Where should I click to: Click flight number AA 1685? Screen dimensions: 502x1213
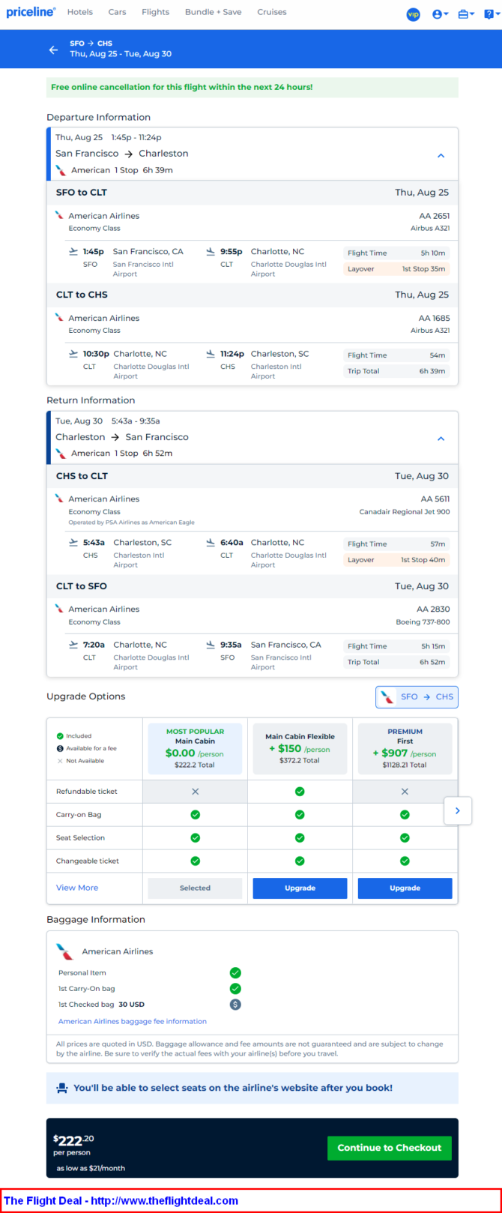[x=434, y=318]
